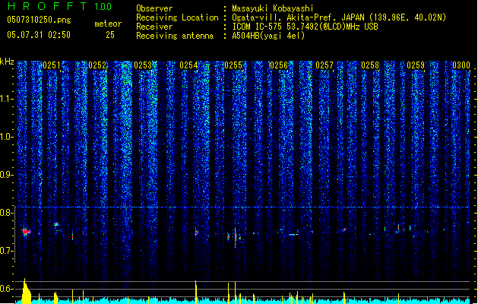Click the 0.6 kHz axis label
The height and width of the screenshot is (304, 478).
(7, 289)
